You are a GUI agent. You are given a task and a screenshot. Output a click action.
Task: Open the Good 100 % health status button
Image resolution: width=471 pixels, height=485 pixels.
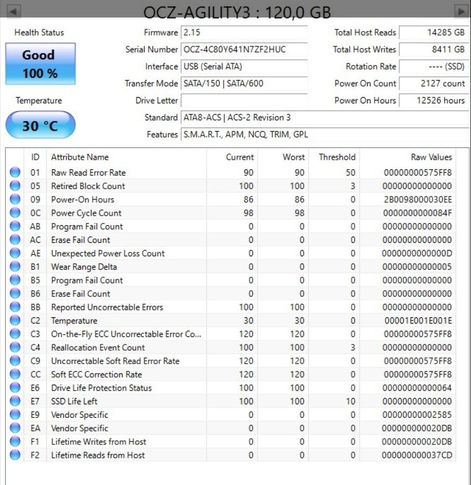(41, 64)
